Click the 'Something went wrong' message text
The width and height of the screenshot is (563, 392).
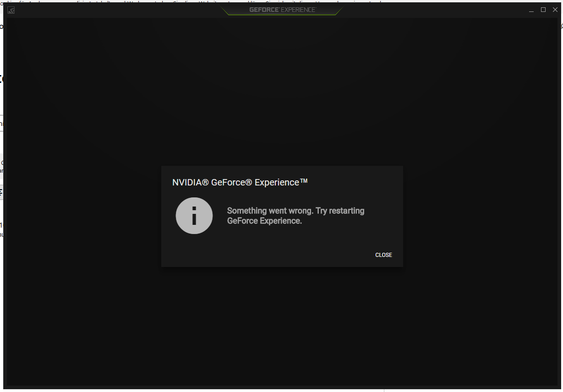tap(296, 216)
